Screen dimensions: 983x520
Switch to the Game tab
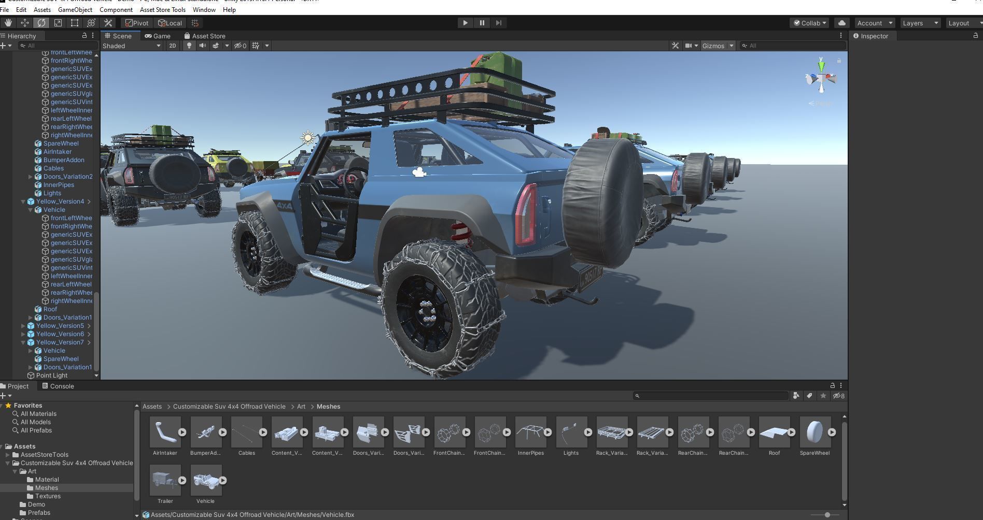[x=158, y=36]
